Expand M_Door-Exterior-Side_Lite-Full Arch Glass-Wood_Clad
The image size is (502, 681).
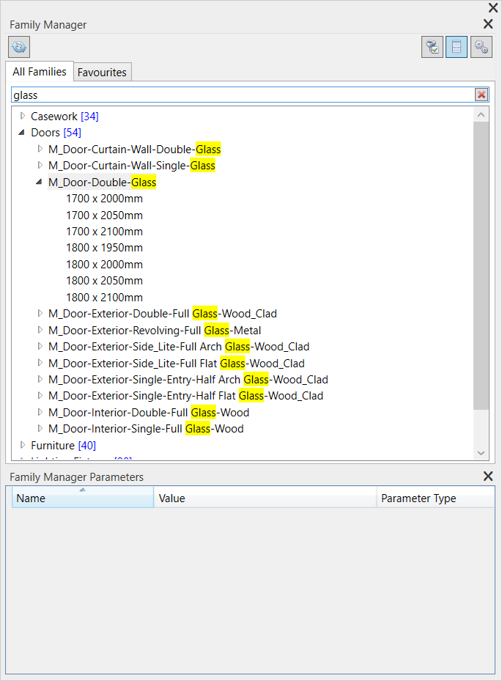(40, 346)
